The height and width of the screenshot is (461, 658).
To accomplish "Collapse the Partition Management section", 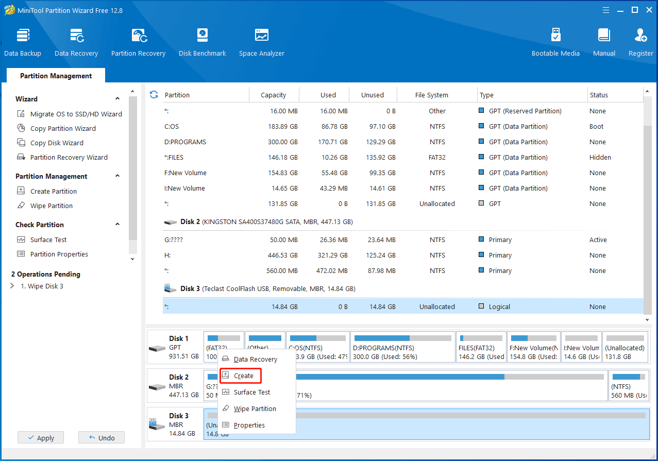I will [x=117, y=176].
